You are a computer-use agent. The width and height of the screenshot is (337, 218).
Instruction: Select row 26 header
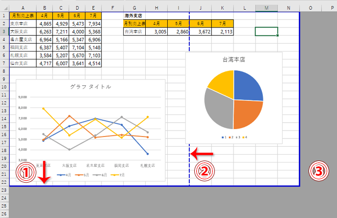pyautogui.click(x=4, y=214)
